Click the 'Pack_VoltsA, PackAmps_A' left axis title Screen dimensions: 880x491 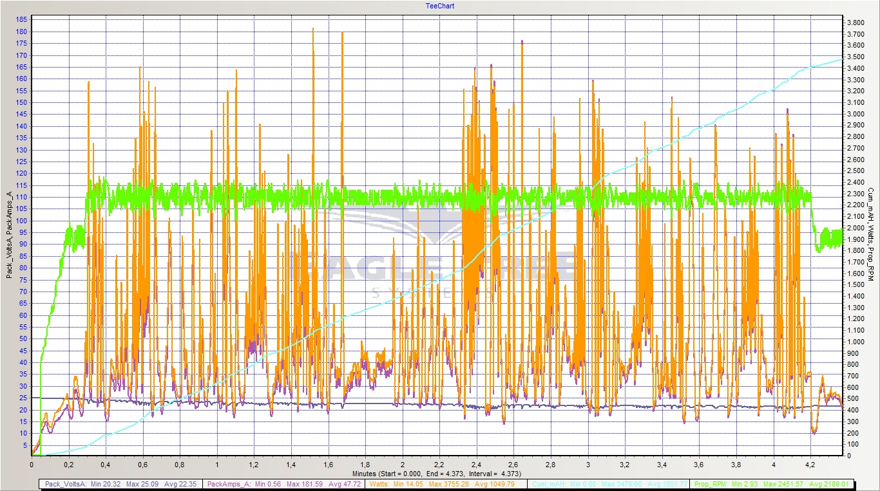coord(9,236)
